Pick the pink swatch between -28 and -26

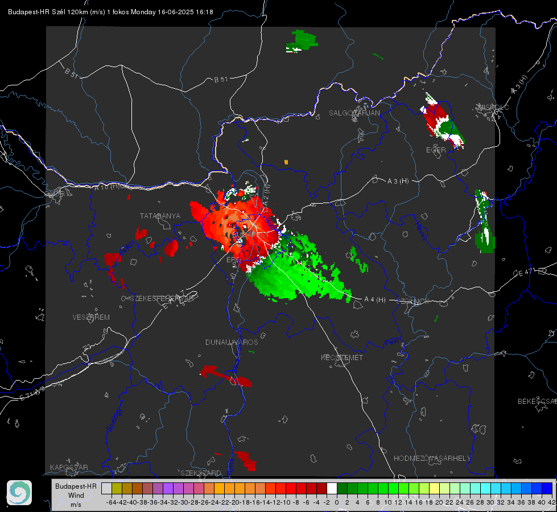pos(199,488)
